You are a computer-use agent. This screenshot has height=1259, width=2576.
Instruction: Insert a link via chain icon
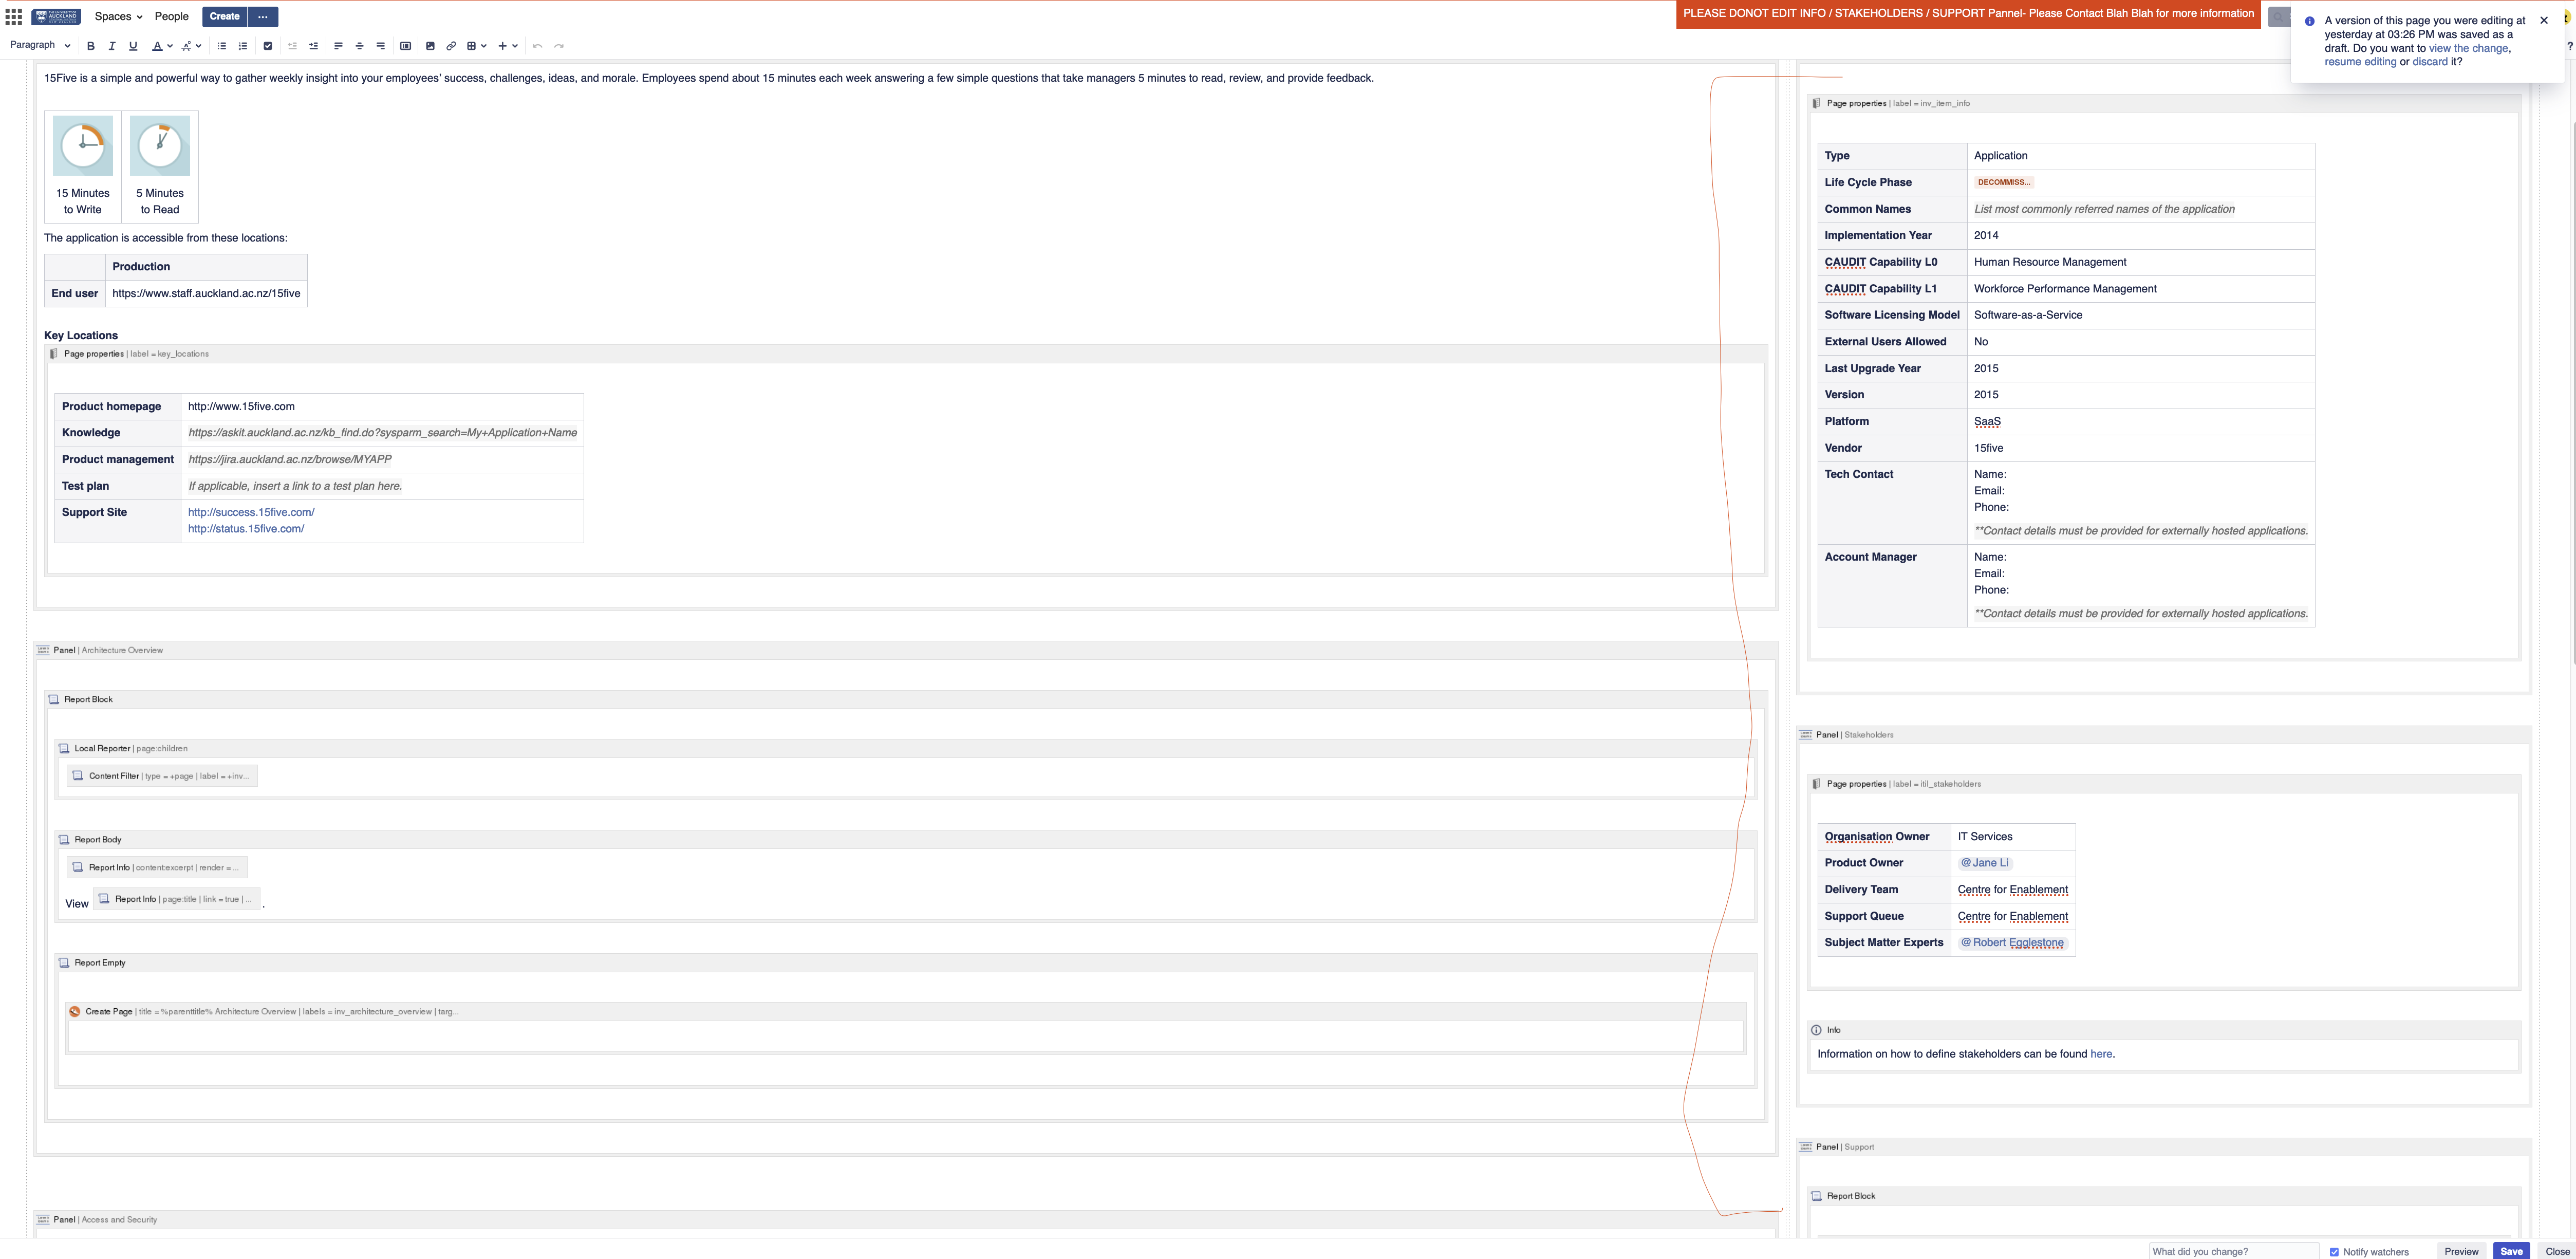(451, 46)
